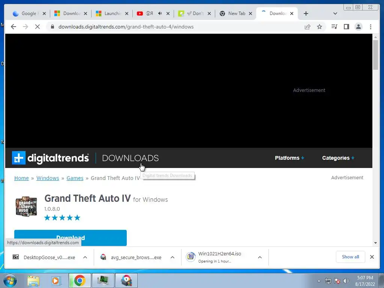Expand options for Win1021H2en64.iso download
The image size is (384, 288).
coord(260,257)
